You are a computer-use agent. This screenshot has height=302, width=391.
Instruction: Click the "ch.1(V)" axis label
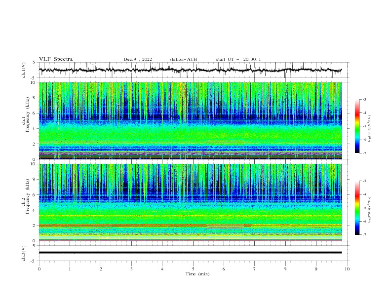24,70
